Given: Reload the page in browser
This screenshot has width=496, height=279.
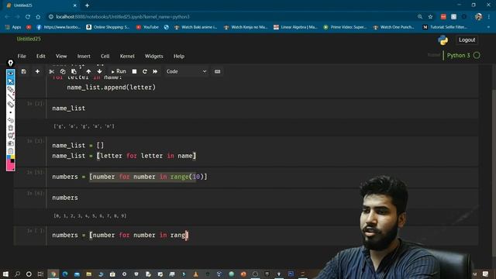Looking at the screenshot, I should (x=28, y=17).
